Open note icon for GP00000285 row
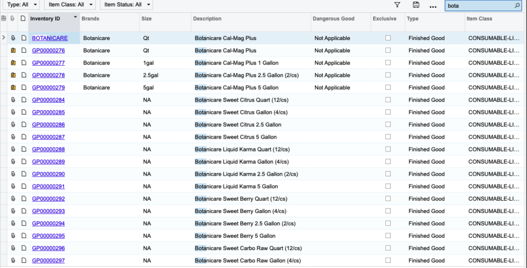 coord(24,112)
